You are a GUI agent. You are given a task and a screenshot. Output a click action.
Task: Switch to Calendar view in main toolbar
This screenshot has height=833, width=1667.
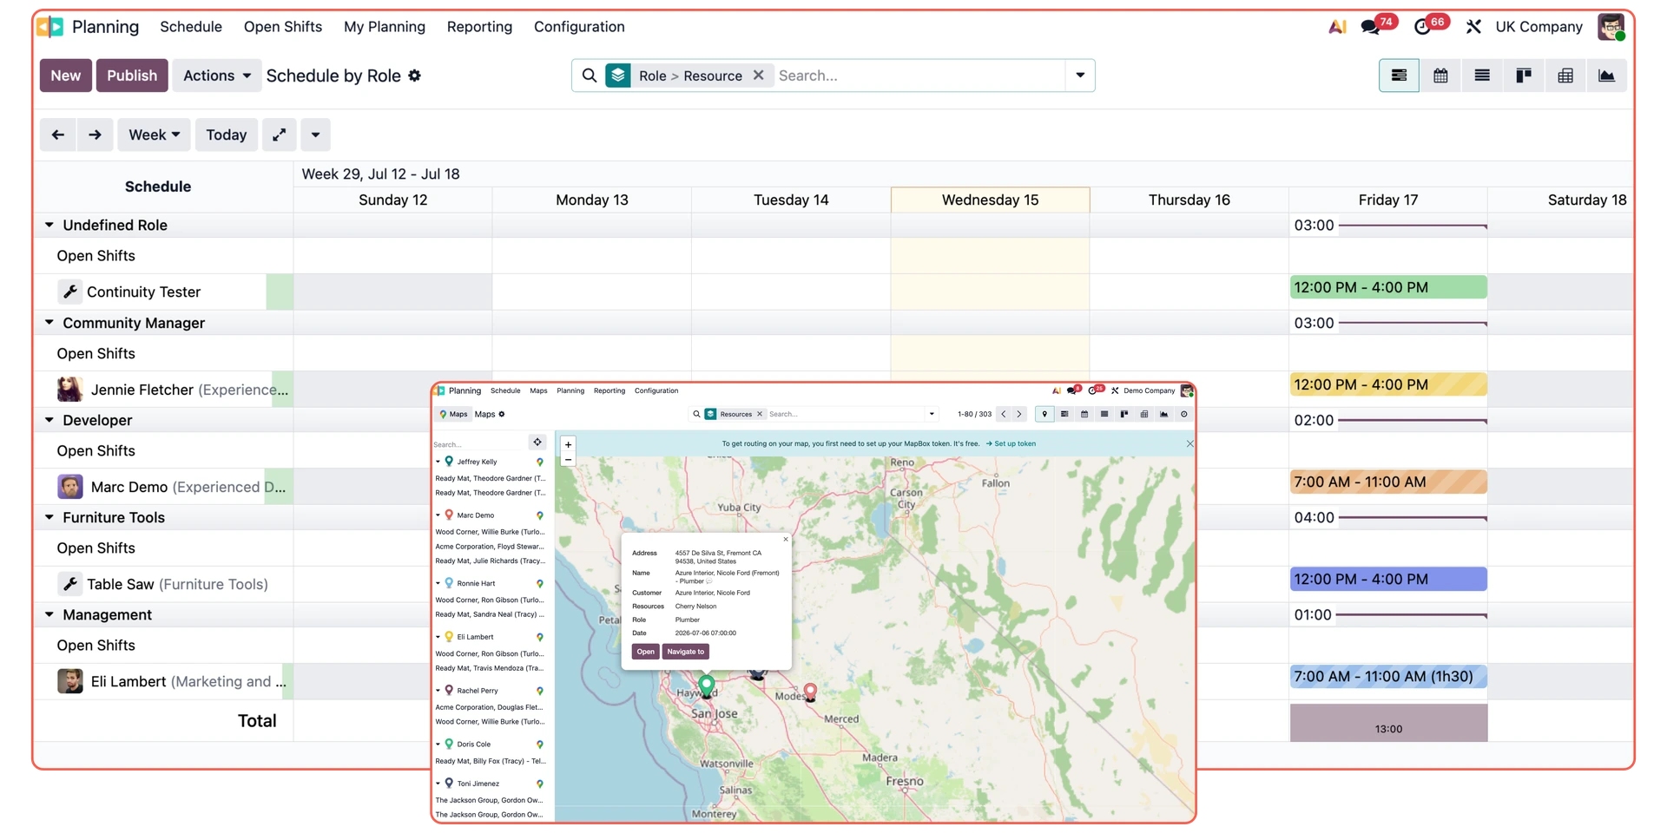1440,75
